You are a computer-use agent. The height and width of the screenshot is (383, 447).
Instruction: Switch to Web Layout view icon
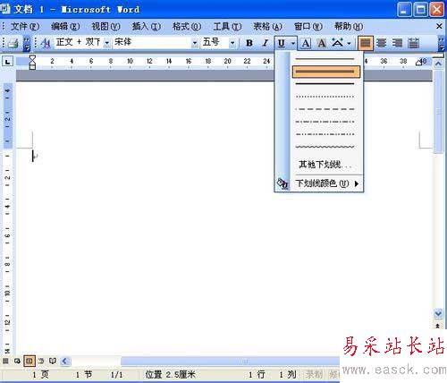pos(17,361)
